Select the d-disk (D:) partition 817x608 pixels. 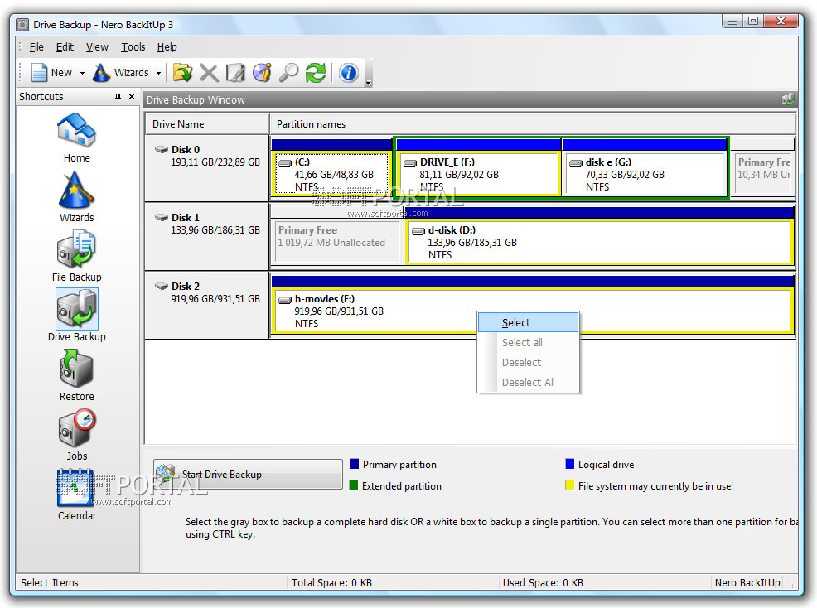pyautogui.click(x=599, y=242)
